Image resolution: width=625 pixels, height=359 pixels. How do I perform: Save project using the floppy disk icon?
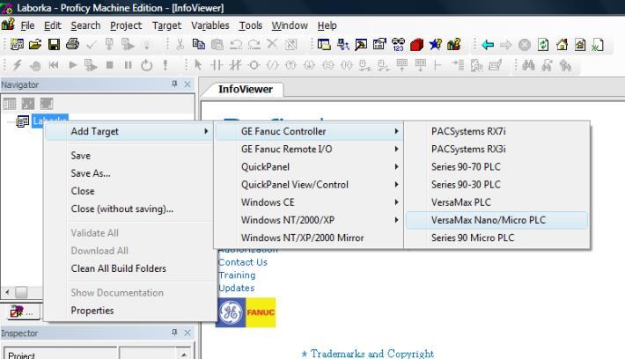[x=54, y=44]
